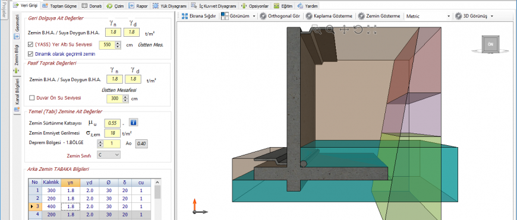
Task: Click the Deprem Bölgesi stepper arrows
Action: [x=100, y=144]
